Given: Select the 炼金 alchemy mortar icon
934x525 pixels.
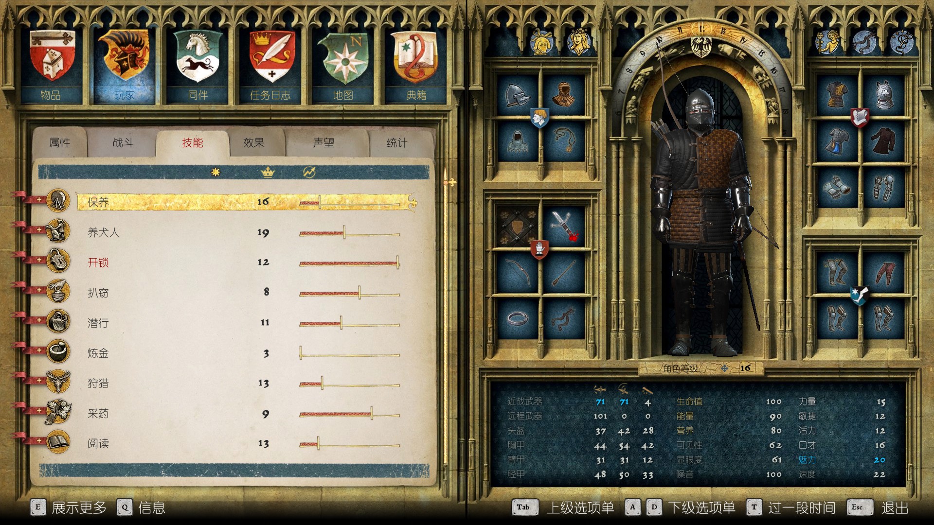Looking at the screenshot, I should 58,351.
